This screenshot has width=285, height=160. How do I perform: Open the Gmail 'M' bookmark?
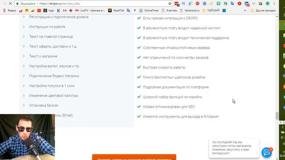65,11
